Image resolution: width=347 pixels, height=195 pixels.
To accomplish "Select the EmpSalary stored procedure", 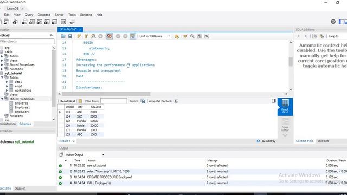I will coord(22,112).
